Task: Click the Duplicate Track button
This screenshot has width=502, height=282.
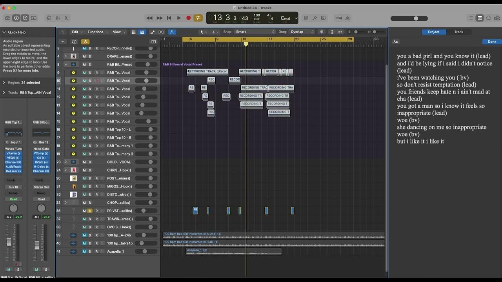Action: (x=74, y=42)
